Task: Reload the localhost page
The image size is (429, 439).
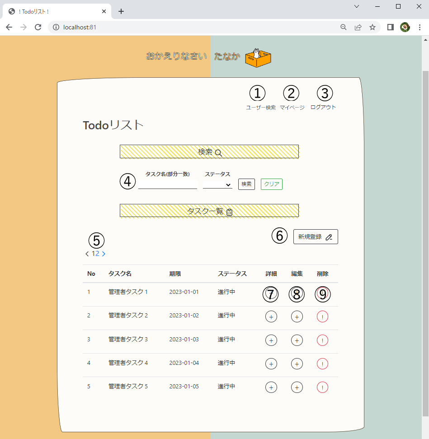Action: coord(38,27)
